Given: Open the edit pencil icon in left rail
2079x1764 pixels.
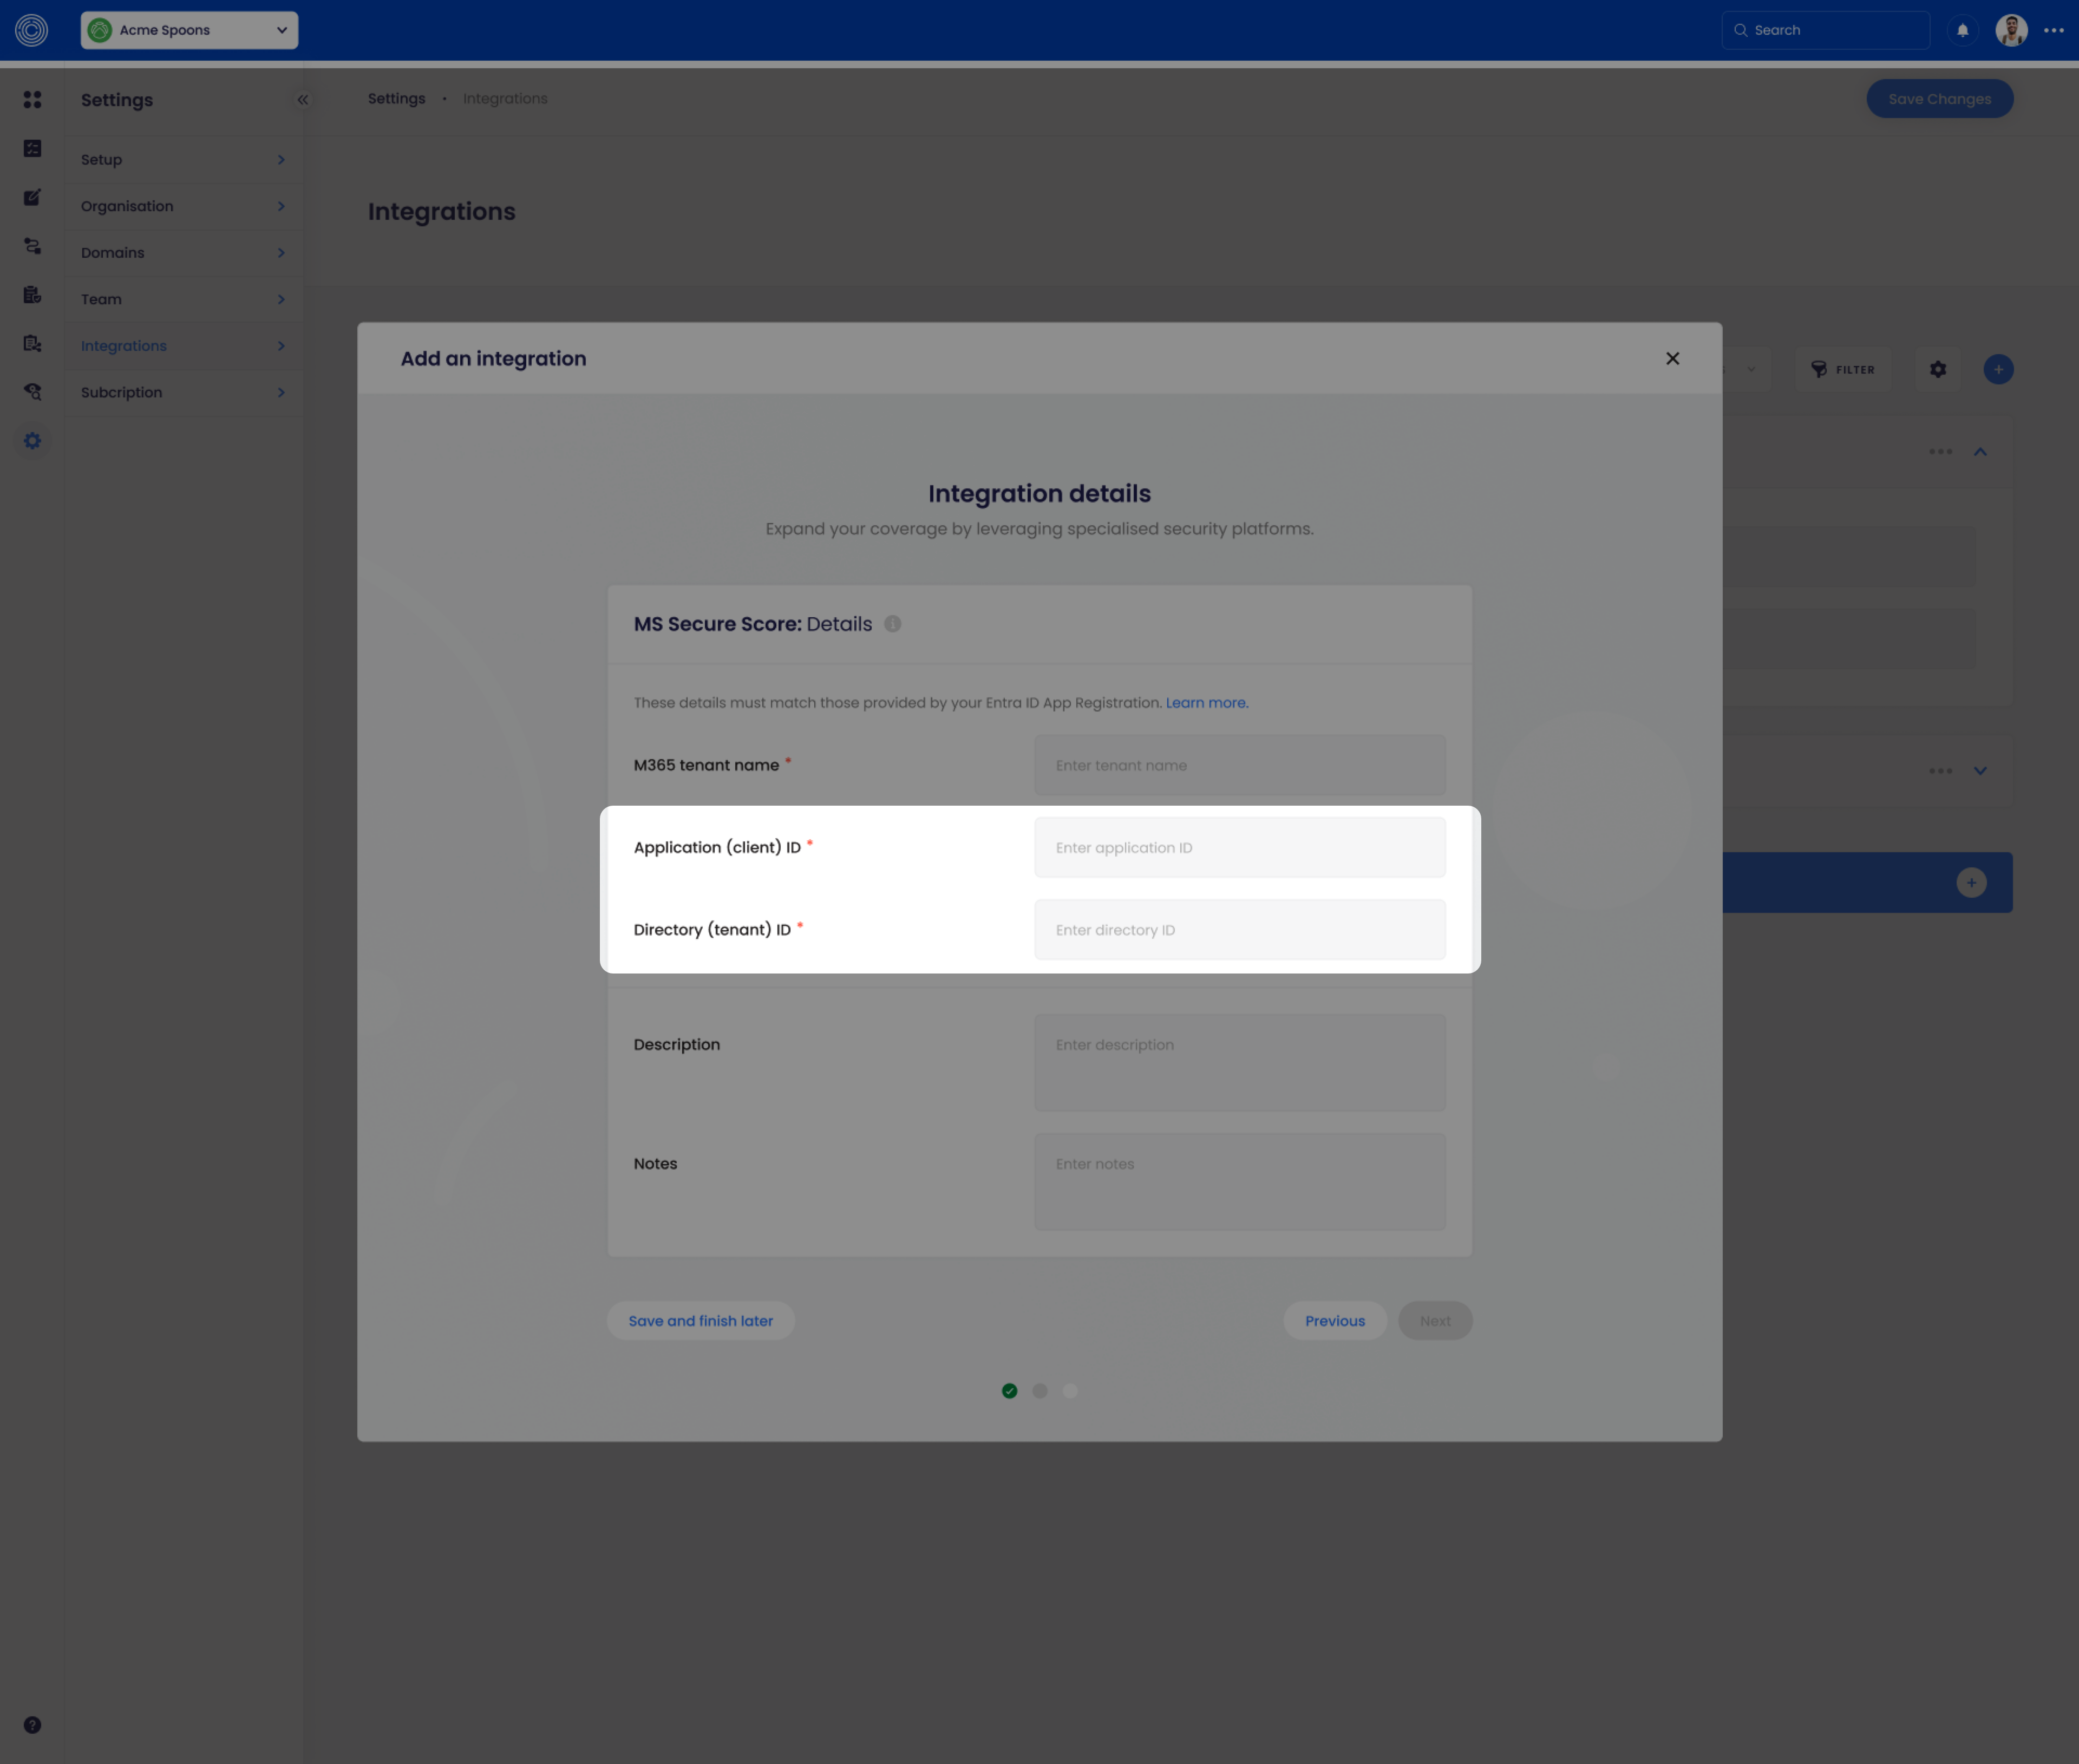Looking at the screenshot, I should point(33,197).
